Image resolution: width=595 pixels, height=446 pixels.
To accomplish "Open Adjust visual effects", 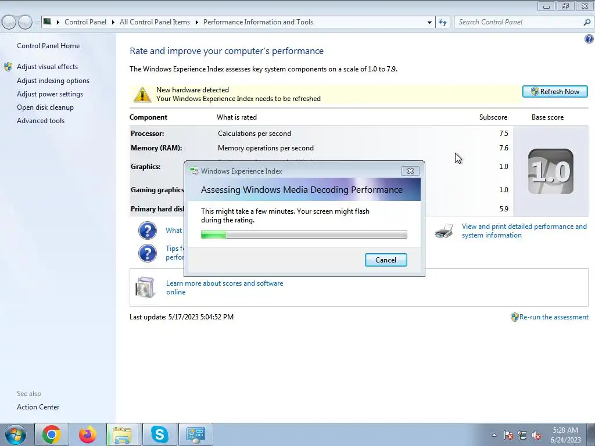I will tap(48, 67).
